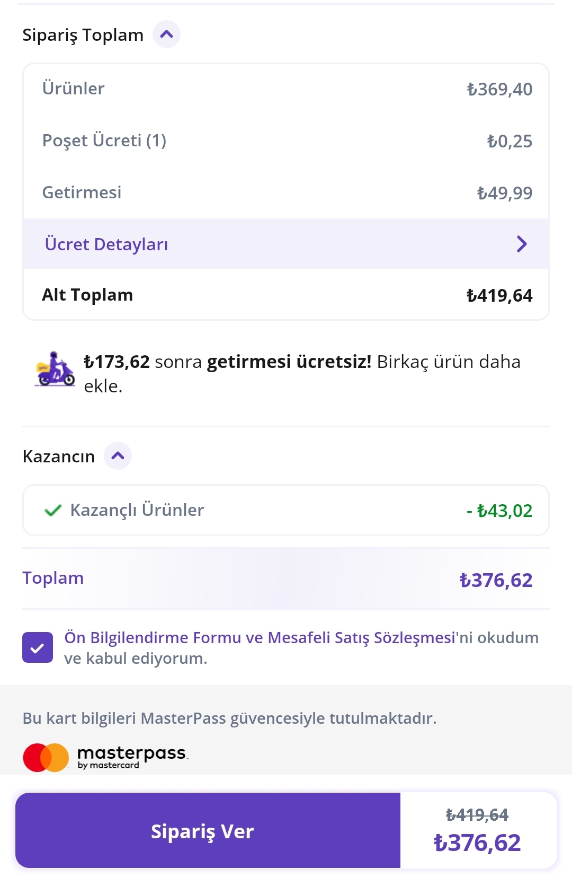
Task: Tap the Sipariş Toplam heading
Action: click(83, 35)
